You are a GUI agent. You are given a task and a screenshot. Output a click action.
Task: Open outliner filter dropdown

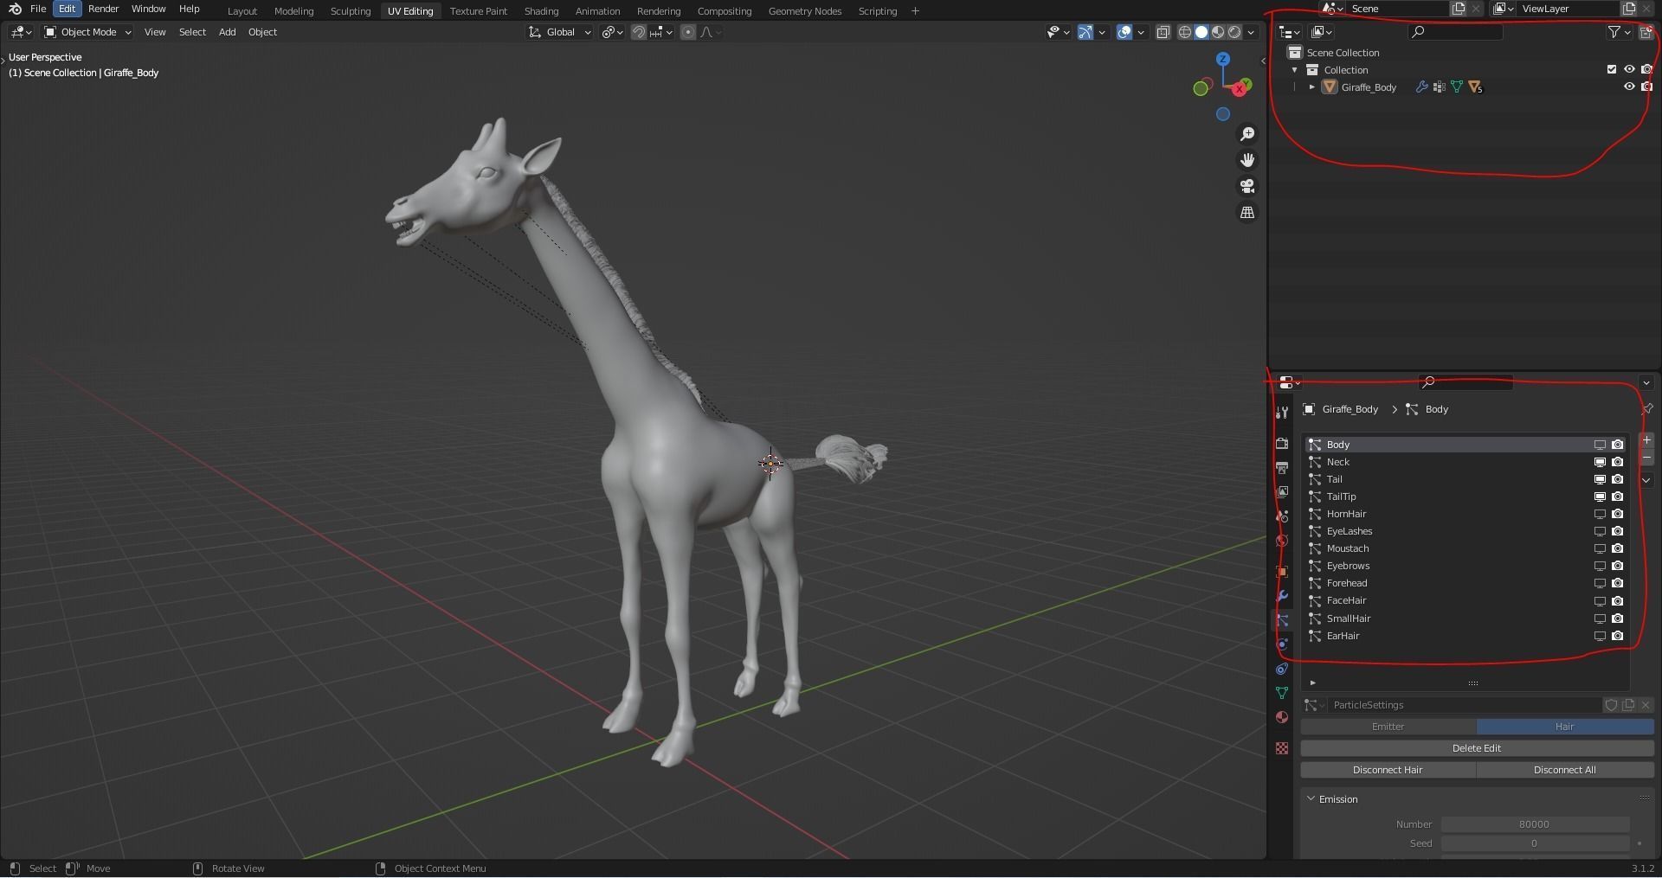1619,32
